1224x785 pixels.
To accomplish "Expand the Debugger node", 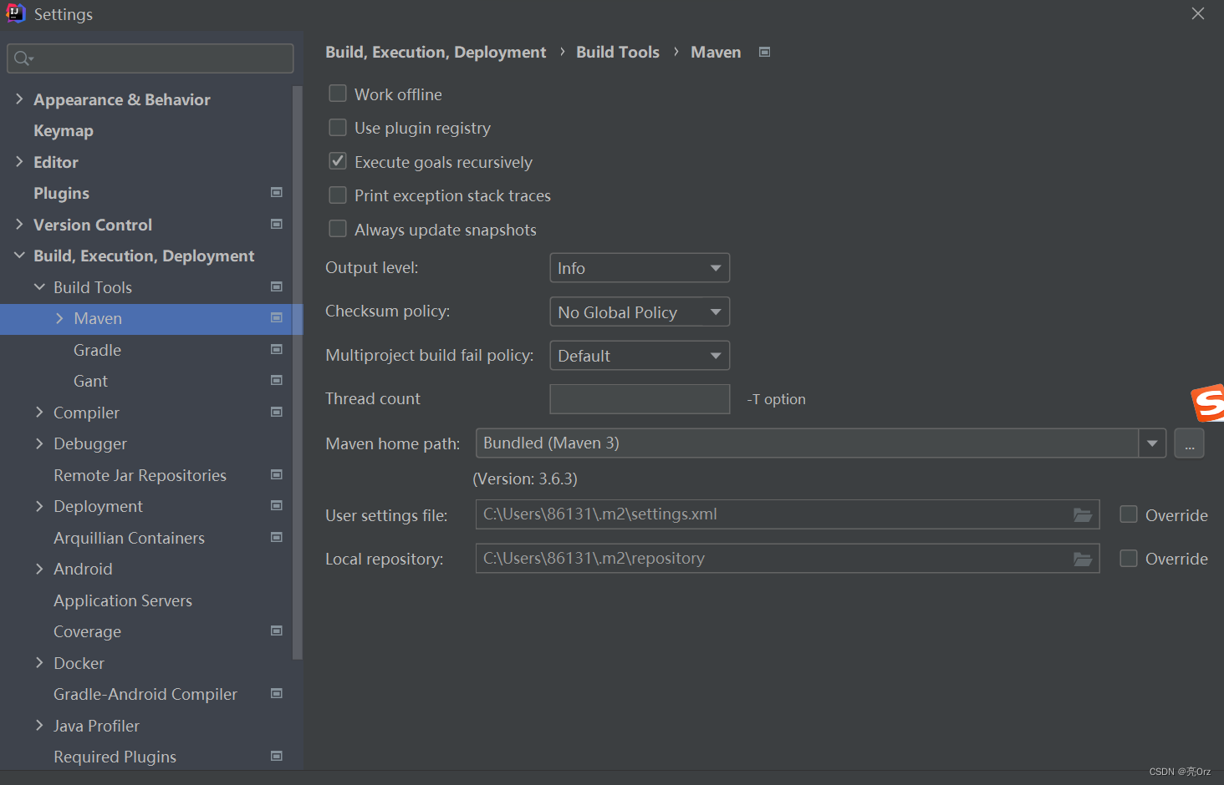I will 39,443.
